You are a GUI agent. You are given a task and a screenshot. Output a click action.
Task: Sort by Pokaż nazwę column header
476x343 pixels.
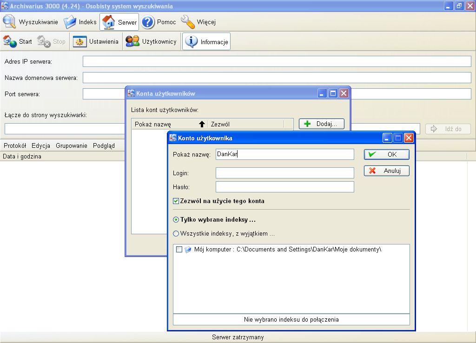click(x=169, y=124)
